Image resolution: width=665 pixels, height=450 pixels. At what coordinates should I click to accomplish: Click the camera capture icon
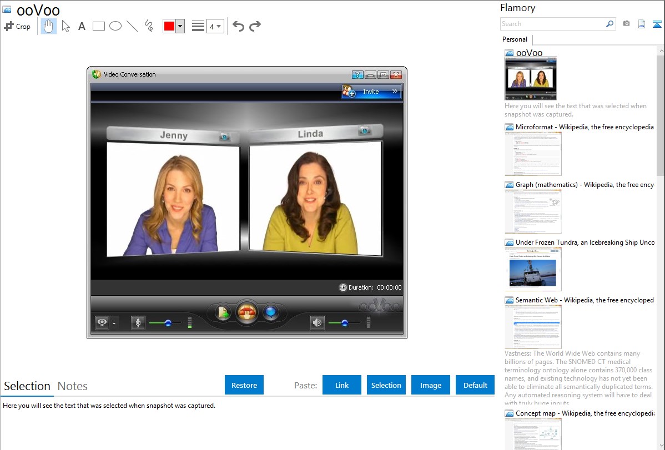[x=626, y=24]
